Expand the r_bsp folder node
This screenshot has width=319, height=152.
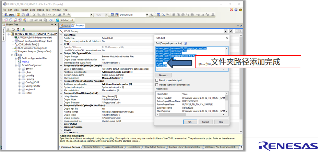pos(20,72)
